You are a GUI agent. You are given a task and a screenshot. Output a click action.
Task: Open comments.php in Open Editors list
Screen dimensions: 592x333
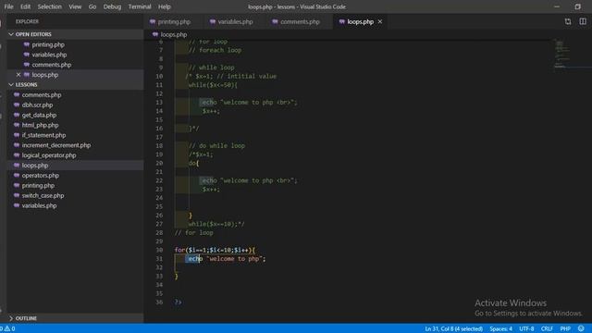52,65
